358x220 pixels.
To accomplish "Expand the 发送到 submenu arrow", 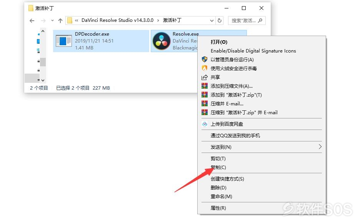I will (320, 147).
